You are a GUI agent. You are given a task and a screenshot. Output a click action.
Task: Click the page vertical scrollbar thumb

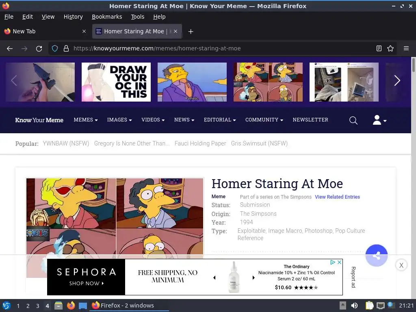(413, 65)
